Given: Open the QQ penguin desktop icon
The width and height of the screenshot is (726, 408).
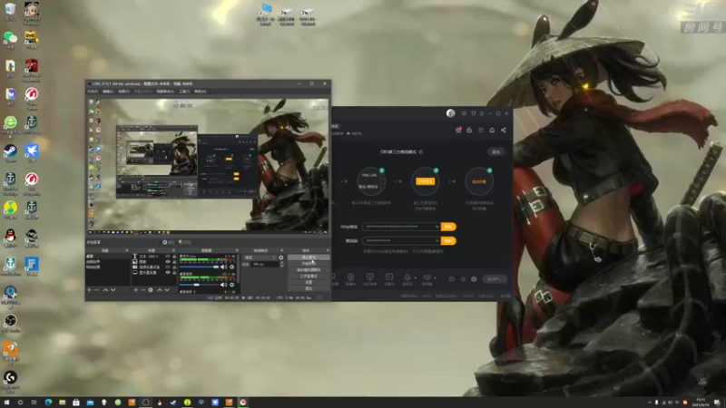Looking at the screenshot, I should [10, 236].
